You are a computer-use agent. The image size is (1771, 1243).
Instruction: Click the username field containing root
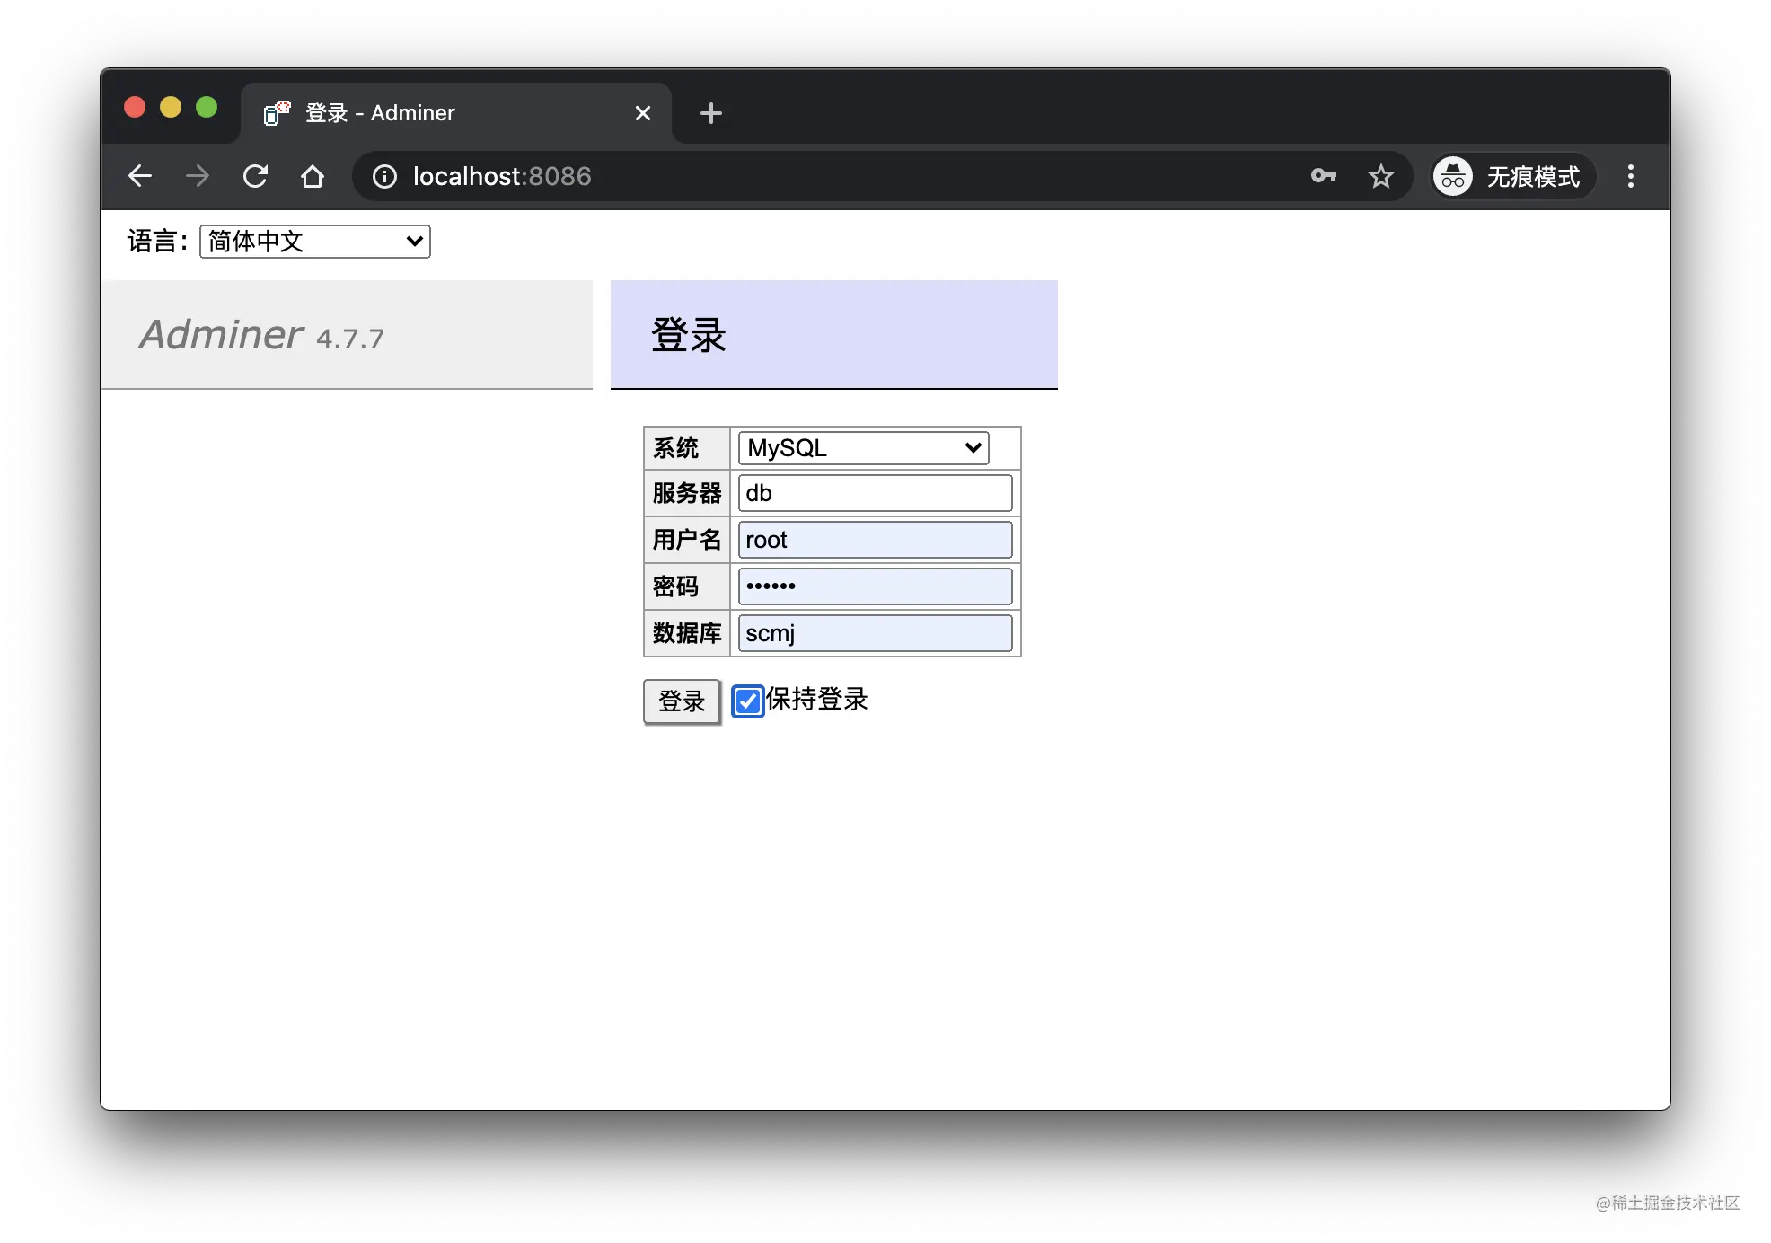875,540
